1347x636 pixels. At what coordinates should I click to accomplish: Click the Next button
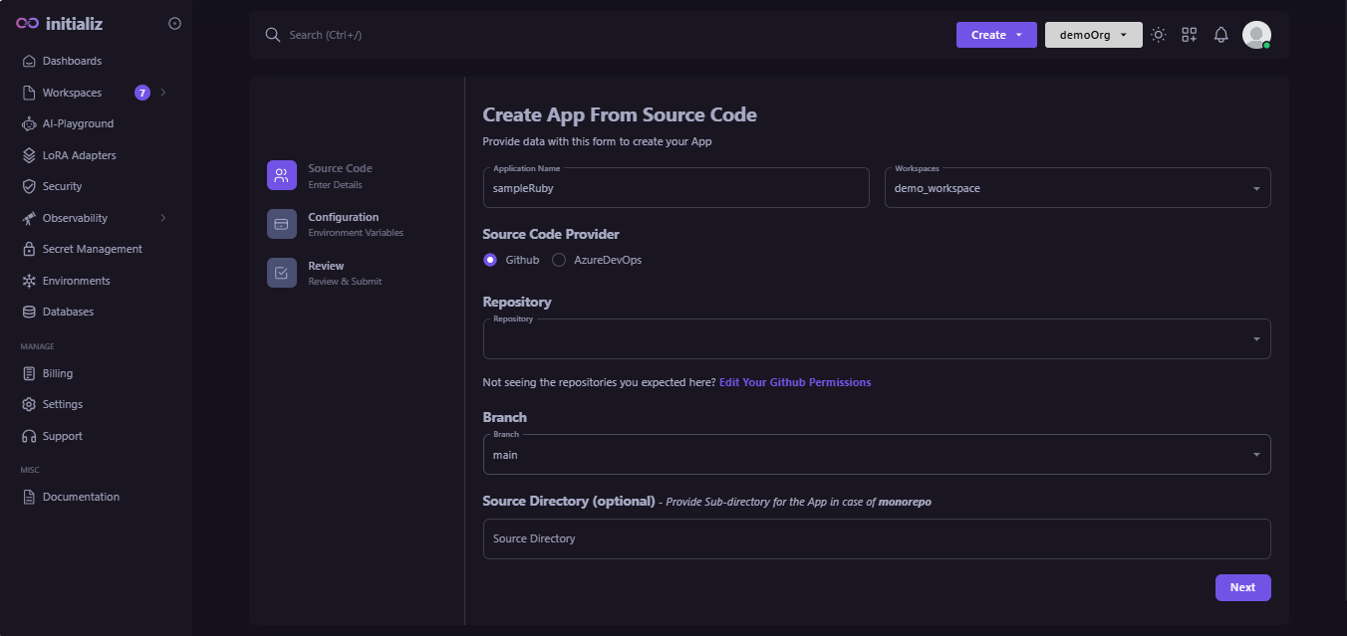coord(1242,587)
